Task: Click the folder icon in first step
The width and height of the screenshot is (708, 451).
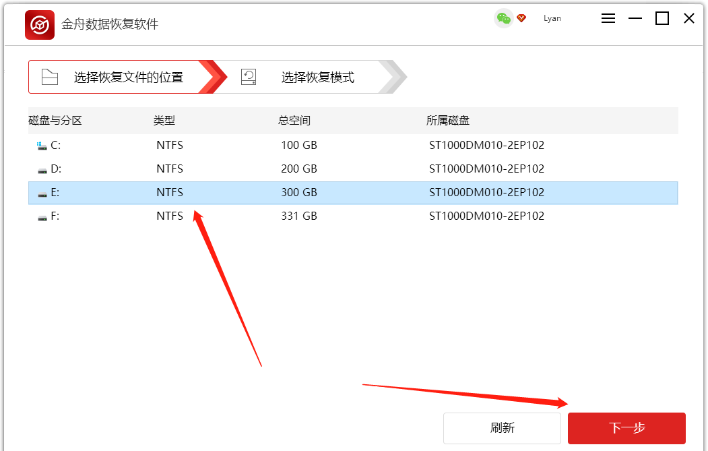Action: click(x=50, y=77)
